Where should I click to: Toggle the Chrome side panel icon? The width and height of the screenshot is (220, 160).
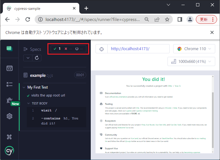tap(180, 19)
